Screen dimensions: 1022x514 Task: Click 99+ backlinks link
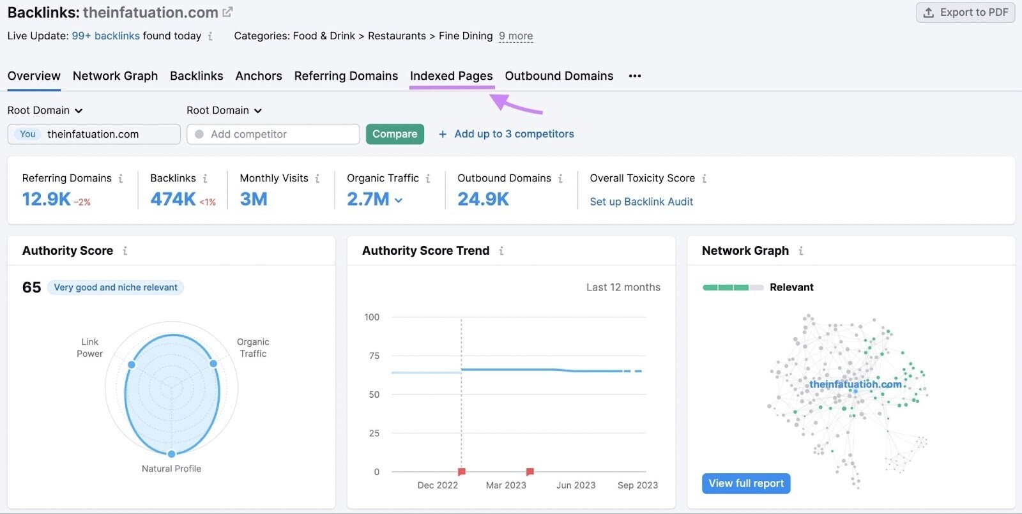pos(105,36)
